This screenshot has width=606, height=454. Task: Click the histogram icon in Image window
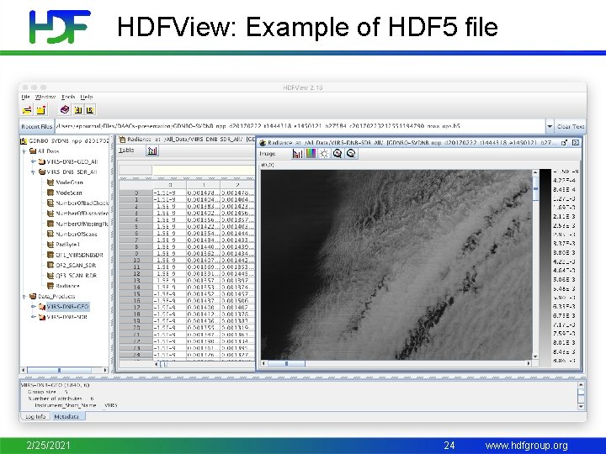pos(297,154)
